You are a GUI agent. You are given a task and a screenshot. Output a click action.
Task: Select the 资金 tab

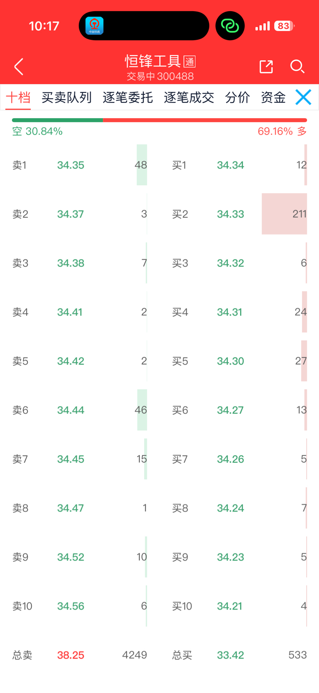273,98
